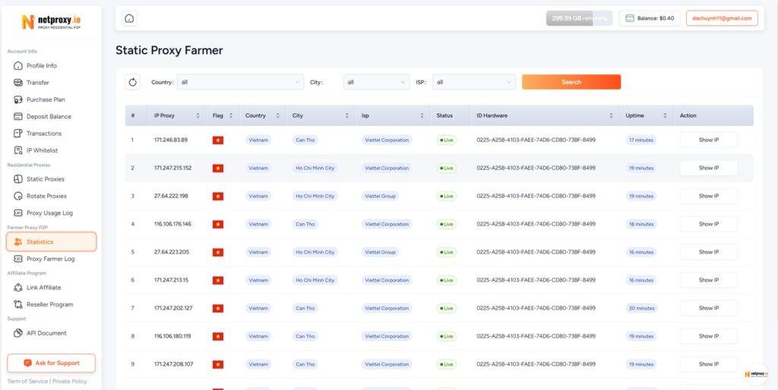Screen dimensions: 778x390
Task: Click the Reseller Program icon
Action: click(x=18, y=304)
